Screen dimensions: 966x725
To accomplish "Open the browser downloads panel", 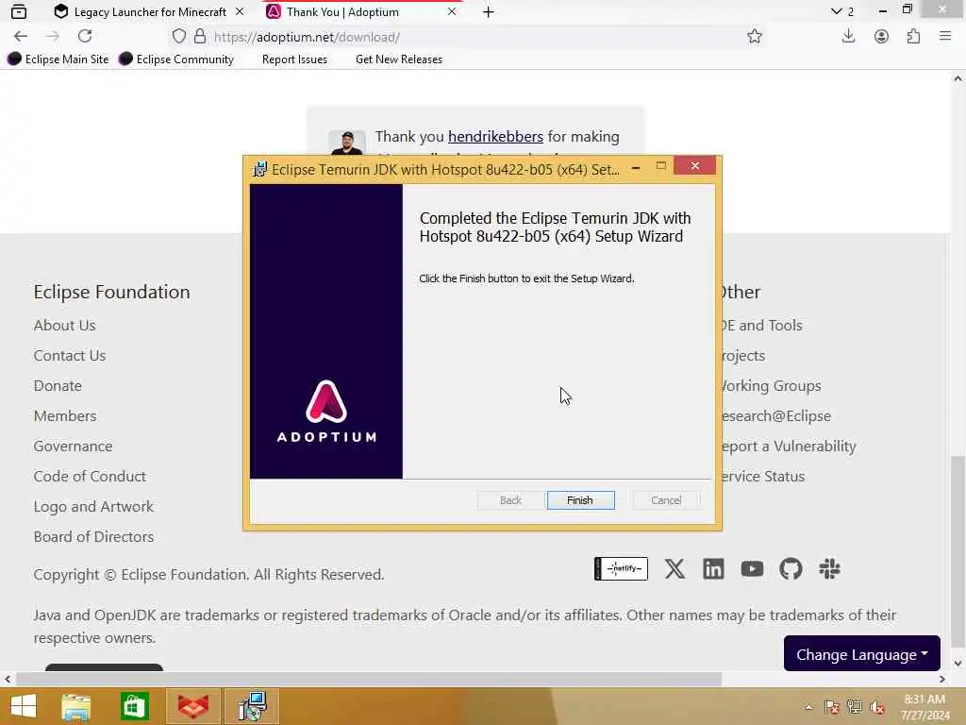I will (x=848, y=37).
